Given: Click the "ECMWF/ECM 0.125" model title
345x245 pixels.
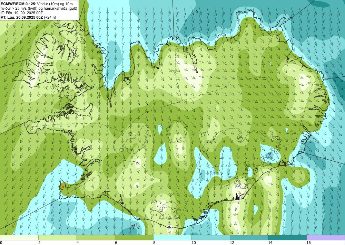Looking at the screenshot, I should pyautogui.click(x=18, y=3).
